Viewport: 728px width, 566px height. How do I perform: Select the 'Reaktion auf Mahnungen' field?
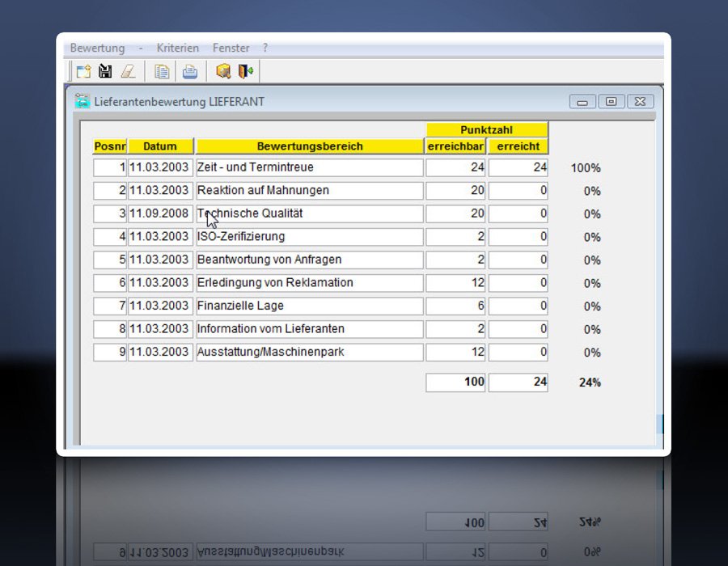click(x=310, y=191)
